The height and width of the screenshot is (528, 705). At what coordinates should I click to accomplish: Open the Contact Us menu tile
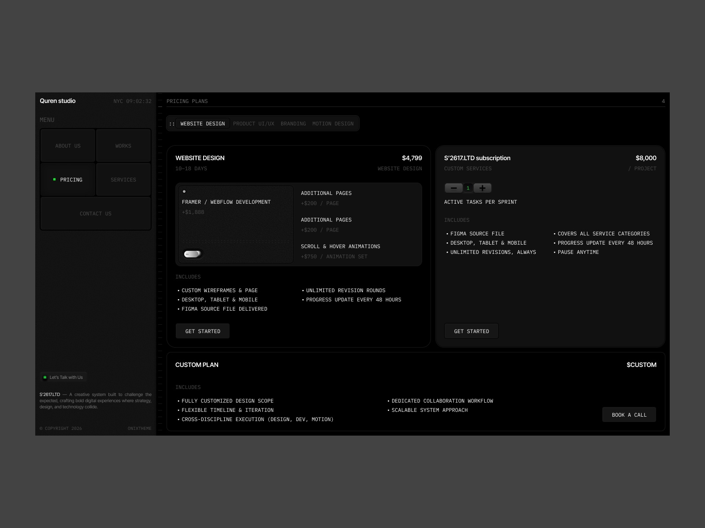pos(96,213)
